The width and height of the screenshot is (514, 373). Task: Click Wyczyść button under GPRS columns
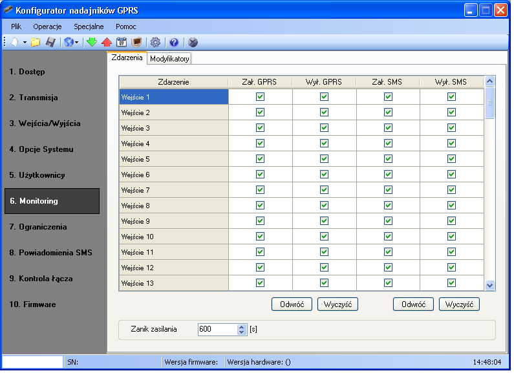[337, 304]
